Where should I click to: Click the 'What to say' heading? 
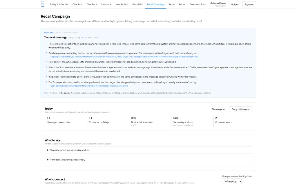pyautogui.click(x=52, y=140)
